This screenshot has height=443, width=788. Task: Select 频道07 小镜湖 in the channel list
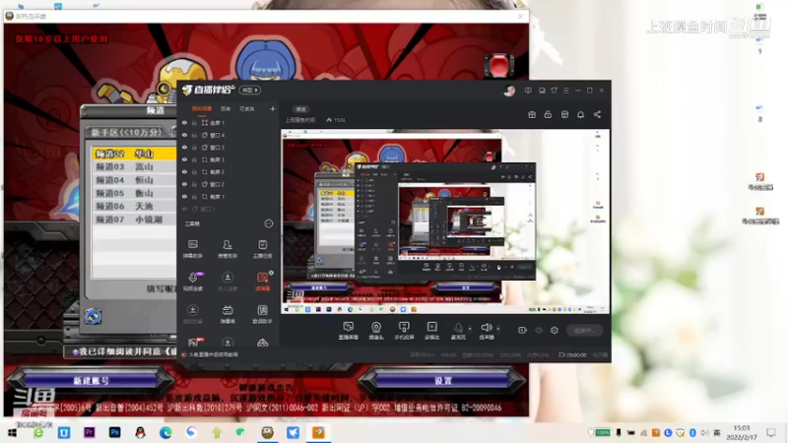pos(134,220)
